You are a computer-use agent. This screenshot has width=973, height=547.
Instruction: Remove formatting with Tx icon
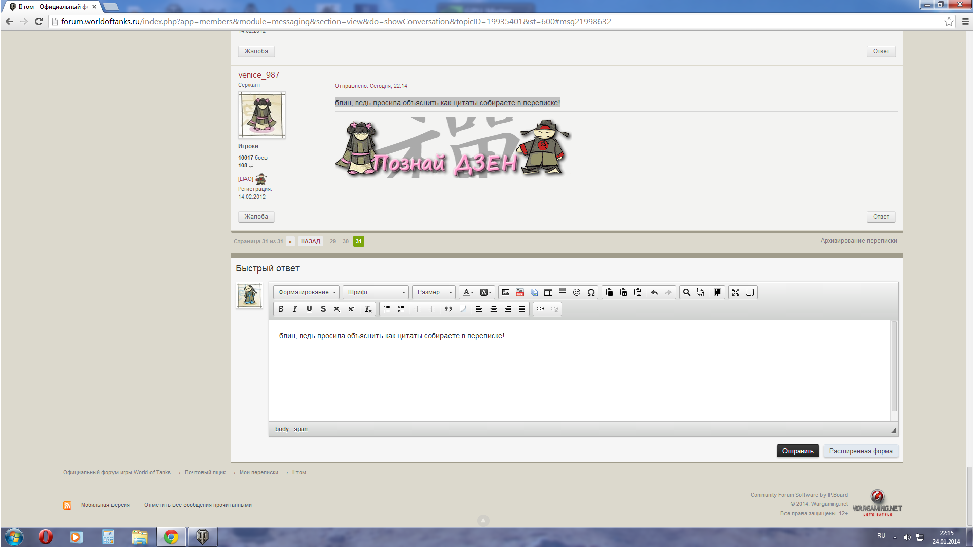[368, 309]
